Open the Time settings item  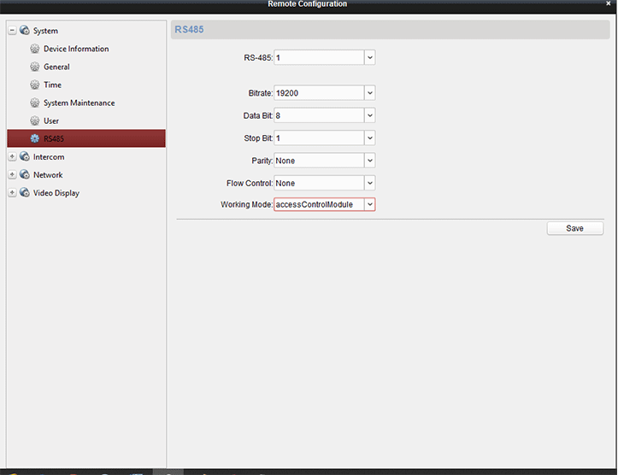pyautogui.click(x=52, y=85)
